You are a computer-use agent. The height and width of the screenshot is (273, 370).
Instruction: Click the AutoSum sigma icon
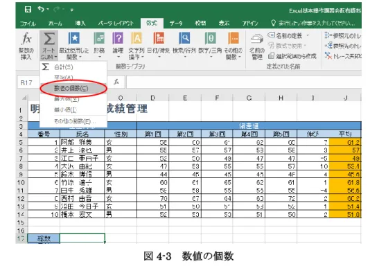(49, 39)
